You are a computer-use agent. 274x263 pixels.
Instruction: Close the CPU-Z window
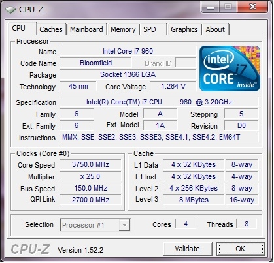[253, 7]
